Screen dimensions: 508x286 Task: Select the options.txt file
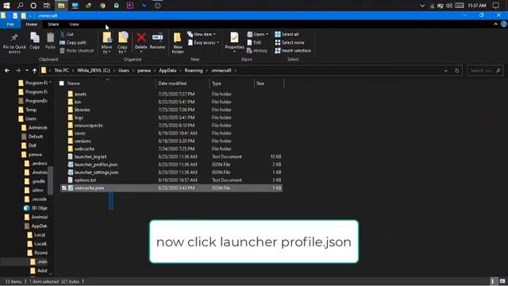pyautogui.click(x=85, y=180)
